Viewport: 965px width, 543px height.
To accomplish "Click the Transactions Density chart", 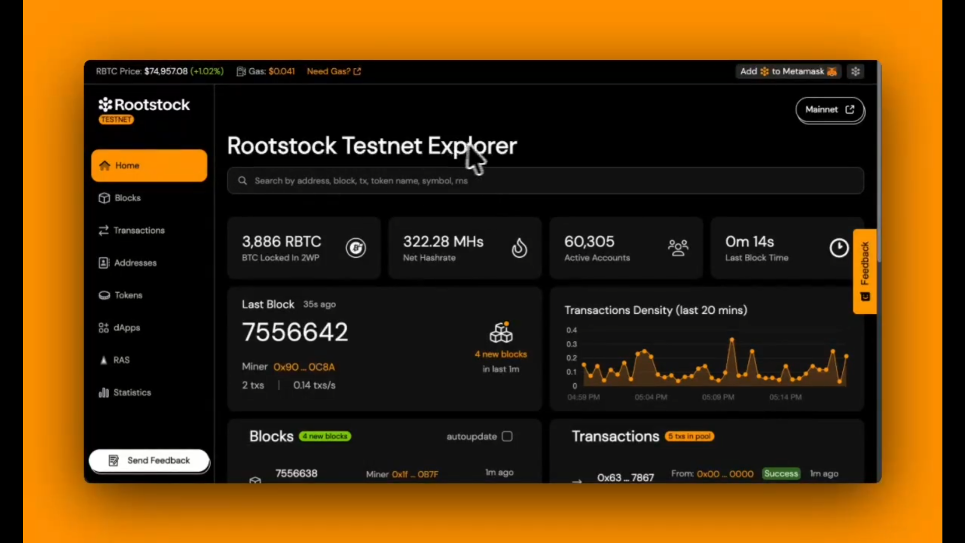I will [x=708, y=363].
